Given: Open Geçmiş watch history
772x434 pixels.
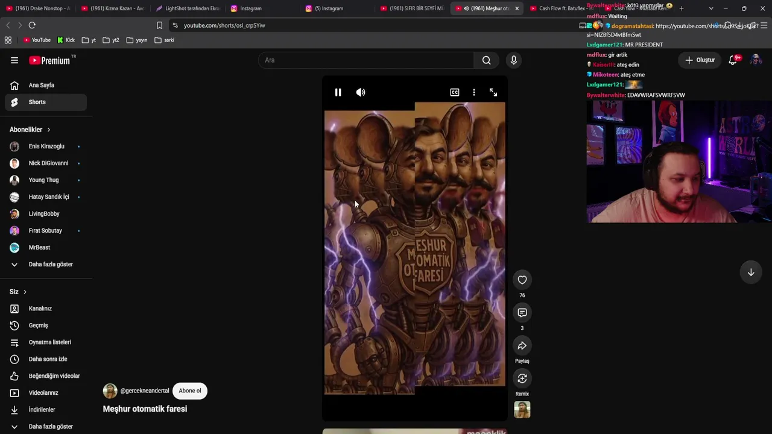Looking at the screenshot, I should [x=46, y=325].
